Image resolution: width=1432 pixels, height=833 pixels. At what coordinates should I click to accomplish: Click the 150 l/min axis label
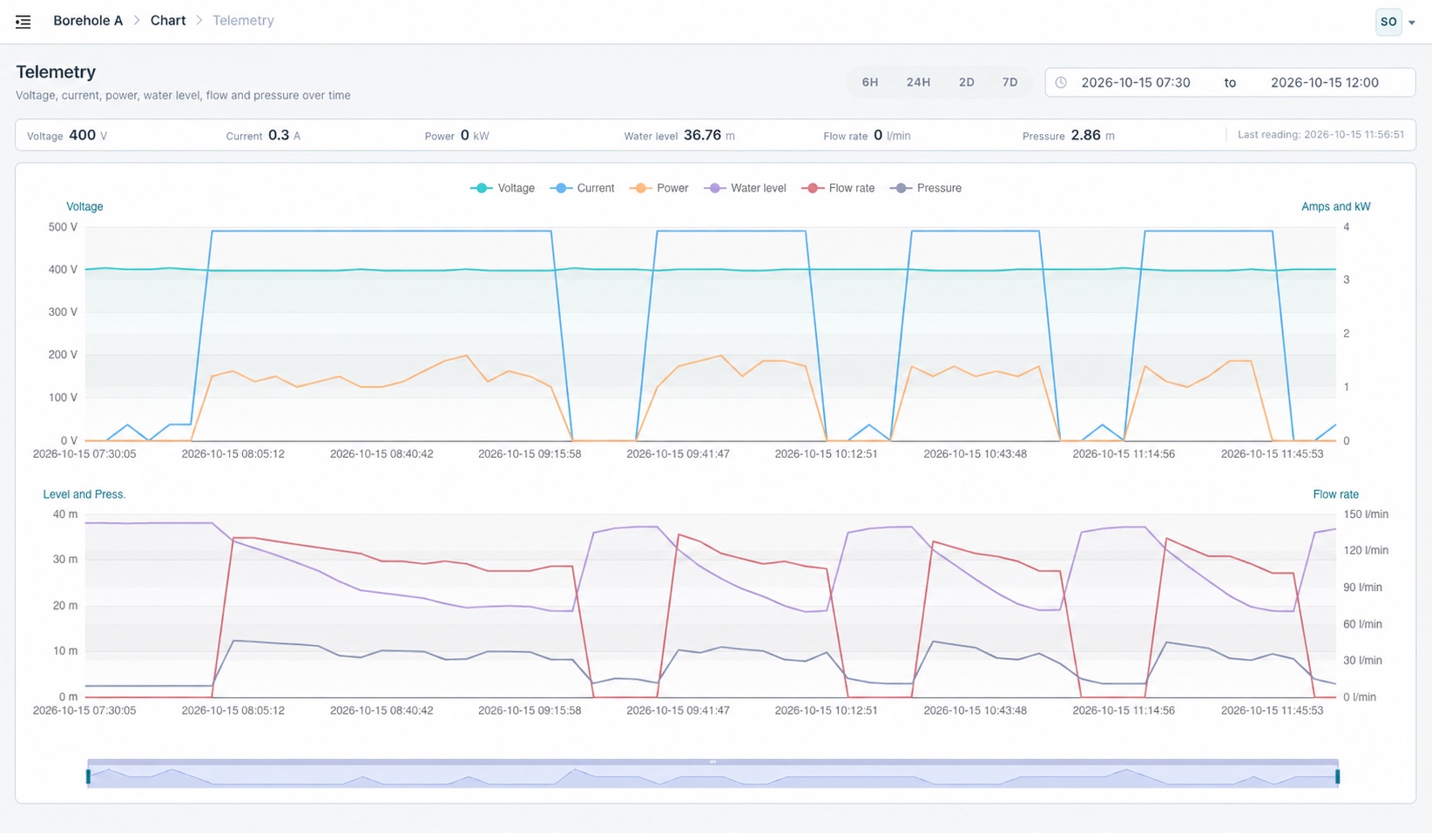[x=1366, y=514]
